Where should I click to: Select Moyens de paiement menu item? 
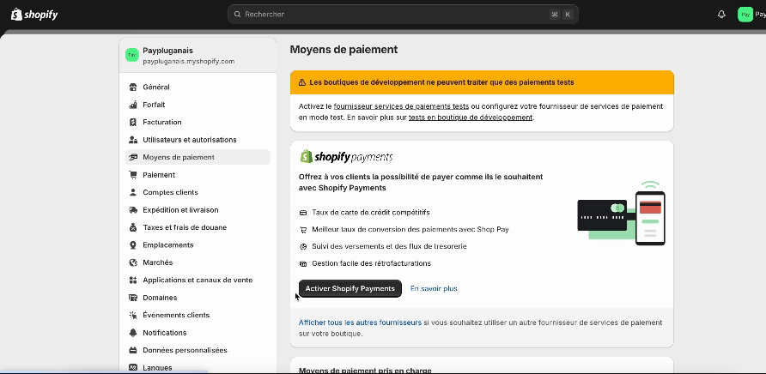198,157
